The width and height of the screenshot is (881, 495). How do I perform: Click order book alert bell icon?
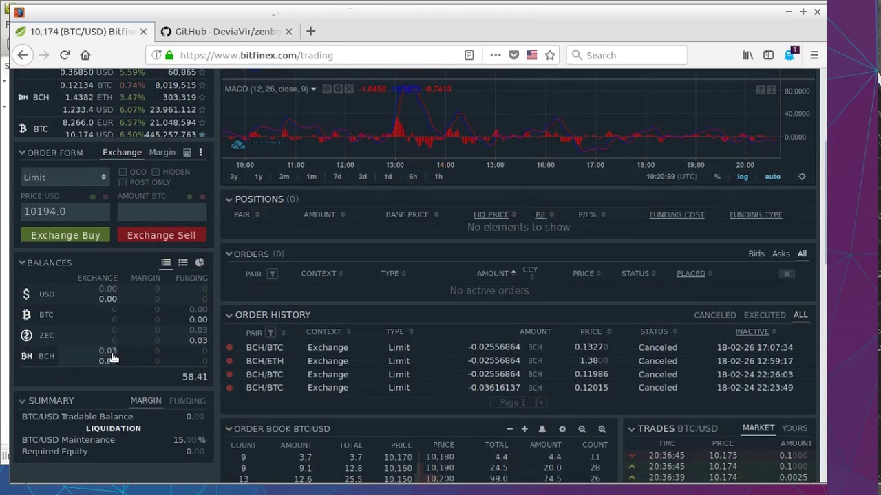coord(542,429)
